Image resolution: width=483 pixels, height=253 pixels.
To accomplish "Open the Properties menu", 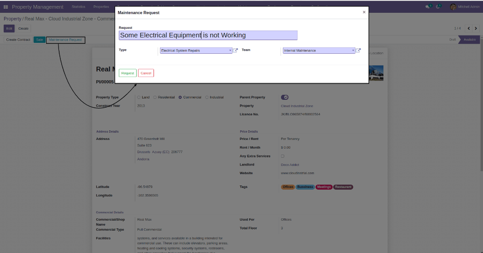I will pos(101,7).
